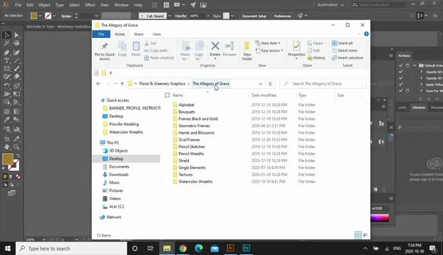Switch to the View ribbon tab
Screen dimensions: 443x255
point(156,34)
